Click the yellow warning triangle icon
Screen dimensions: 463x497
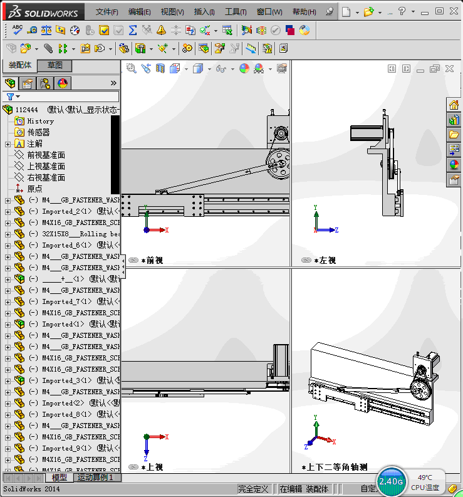point(161,30)
